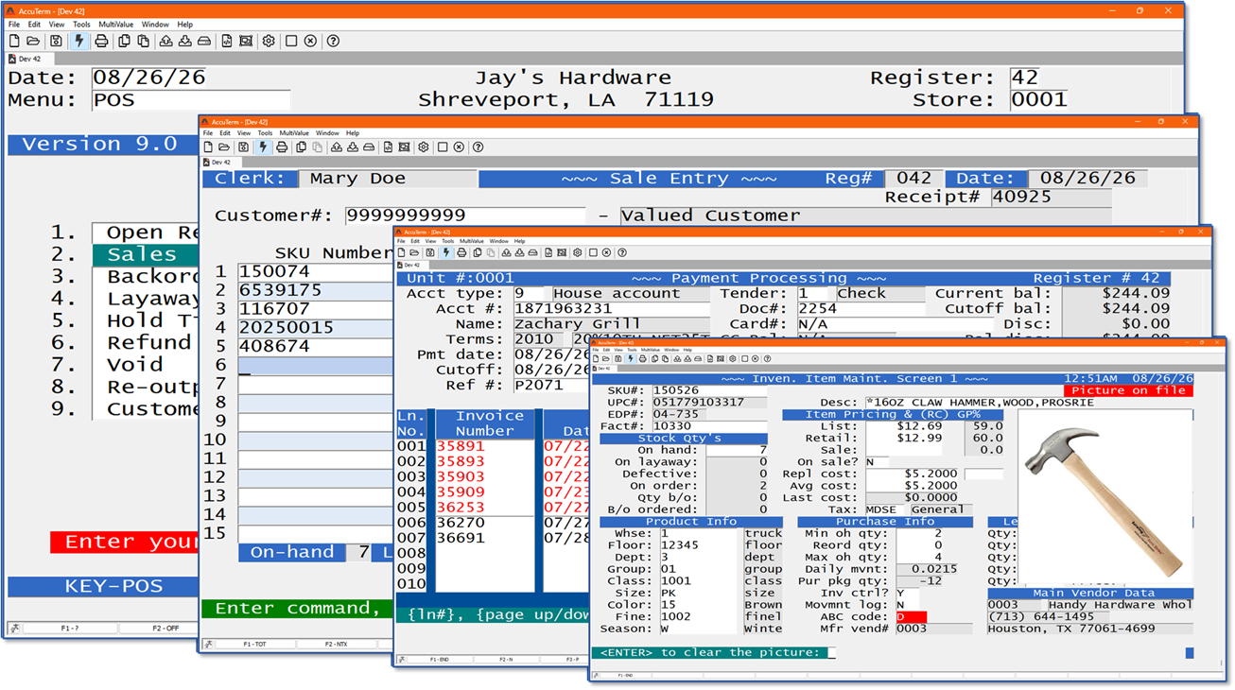This screenshot has height=690, width=1235.
Task: Open MultiValue menu in Sale Entry window
Action: 294,133
